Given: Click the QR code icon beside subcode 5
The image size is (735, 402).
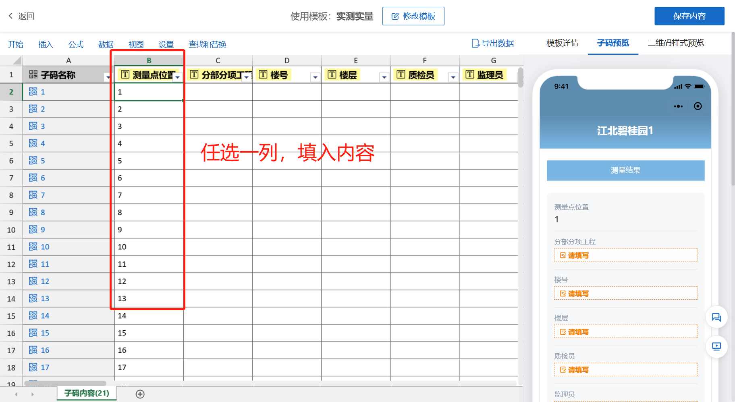Looking at the screenshot, I should click(x=33, y=160).
